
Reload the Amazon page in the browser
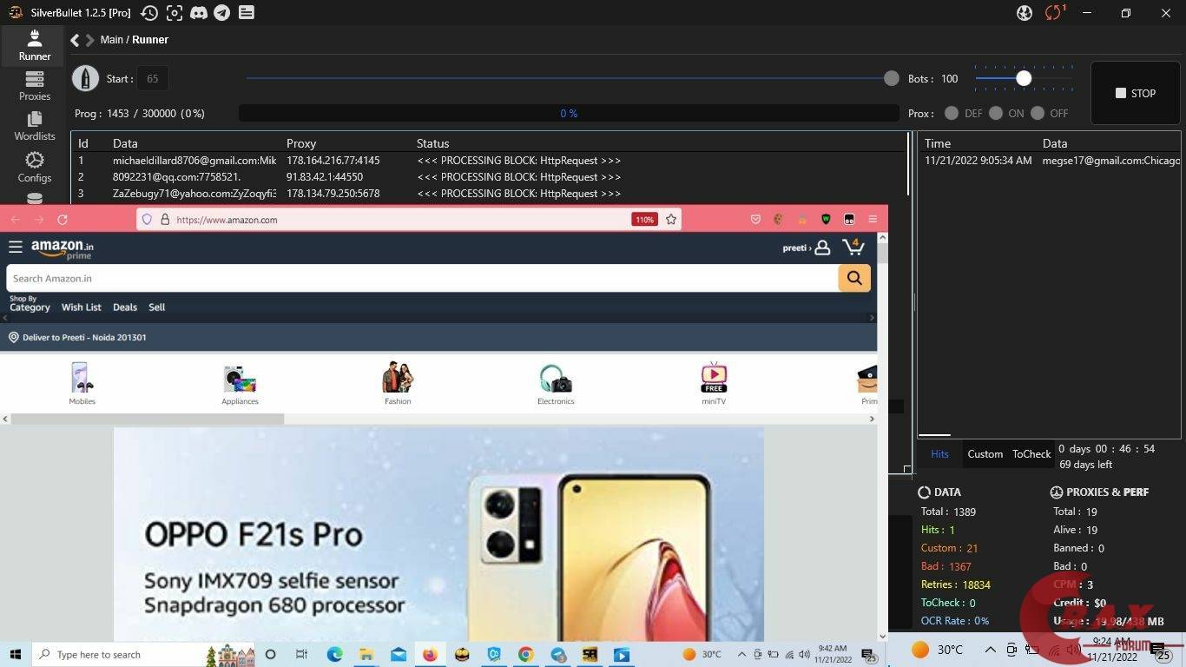coord(63,220)
